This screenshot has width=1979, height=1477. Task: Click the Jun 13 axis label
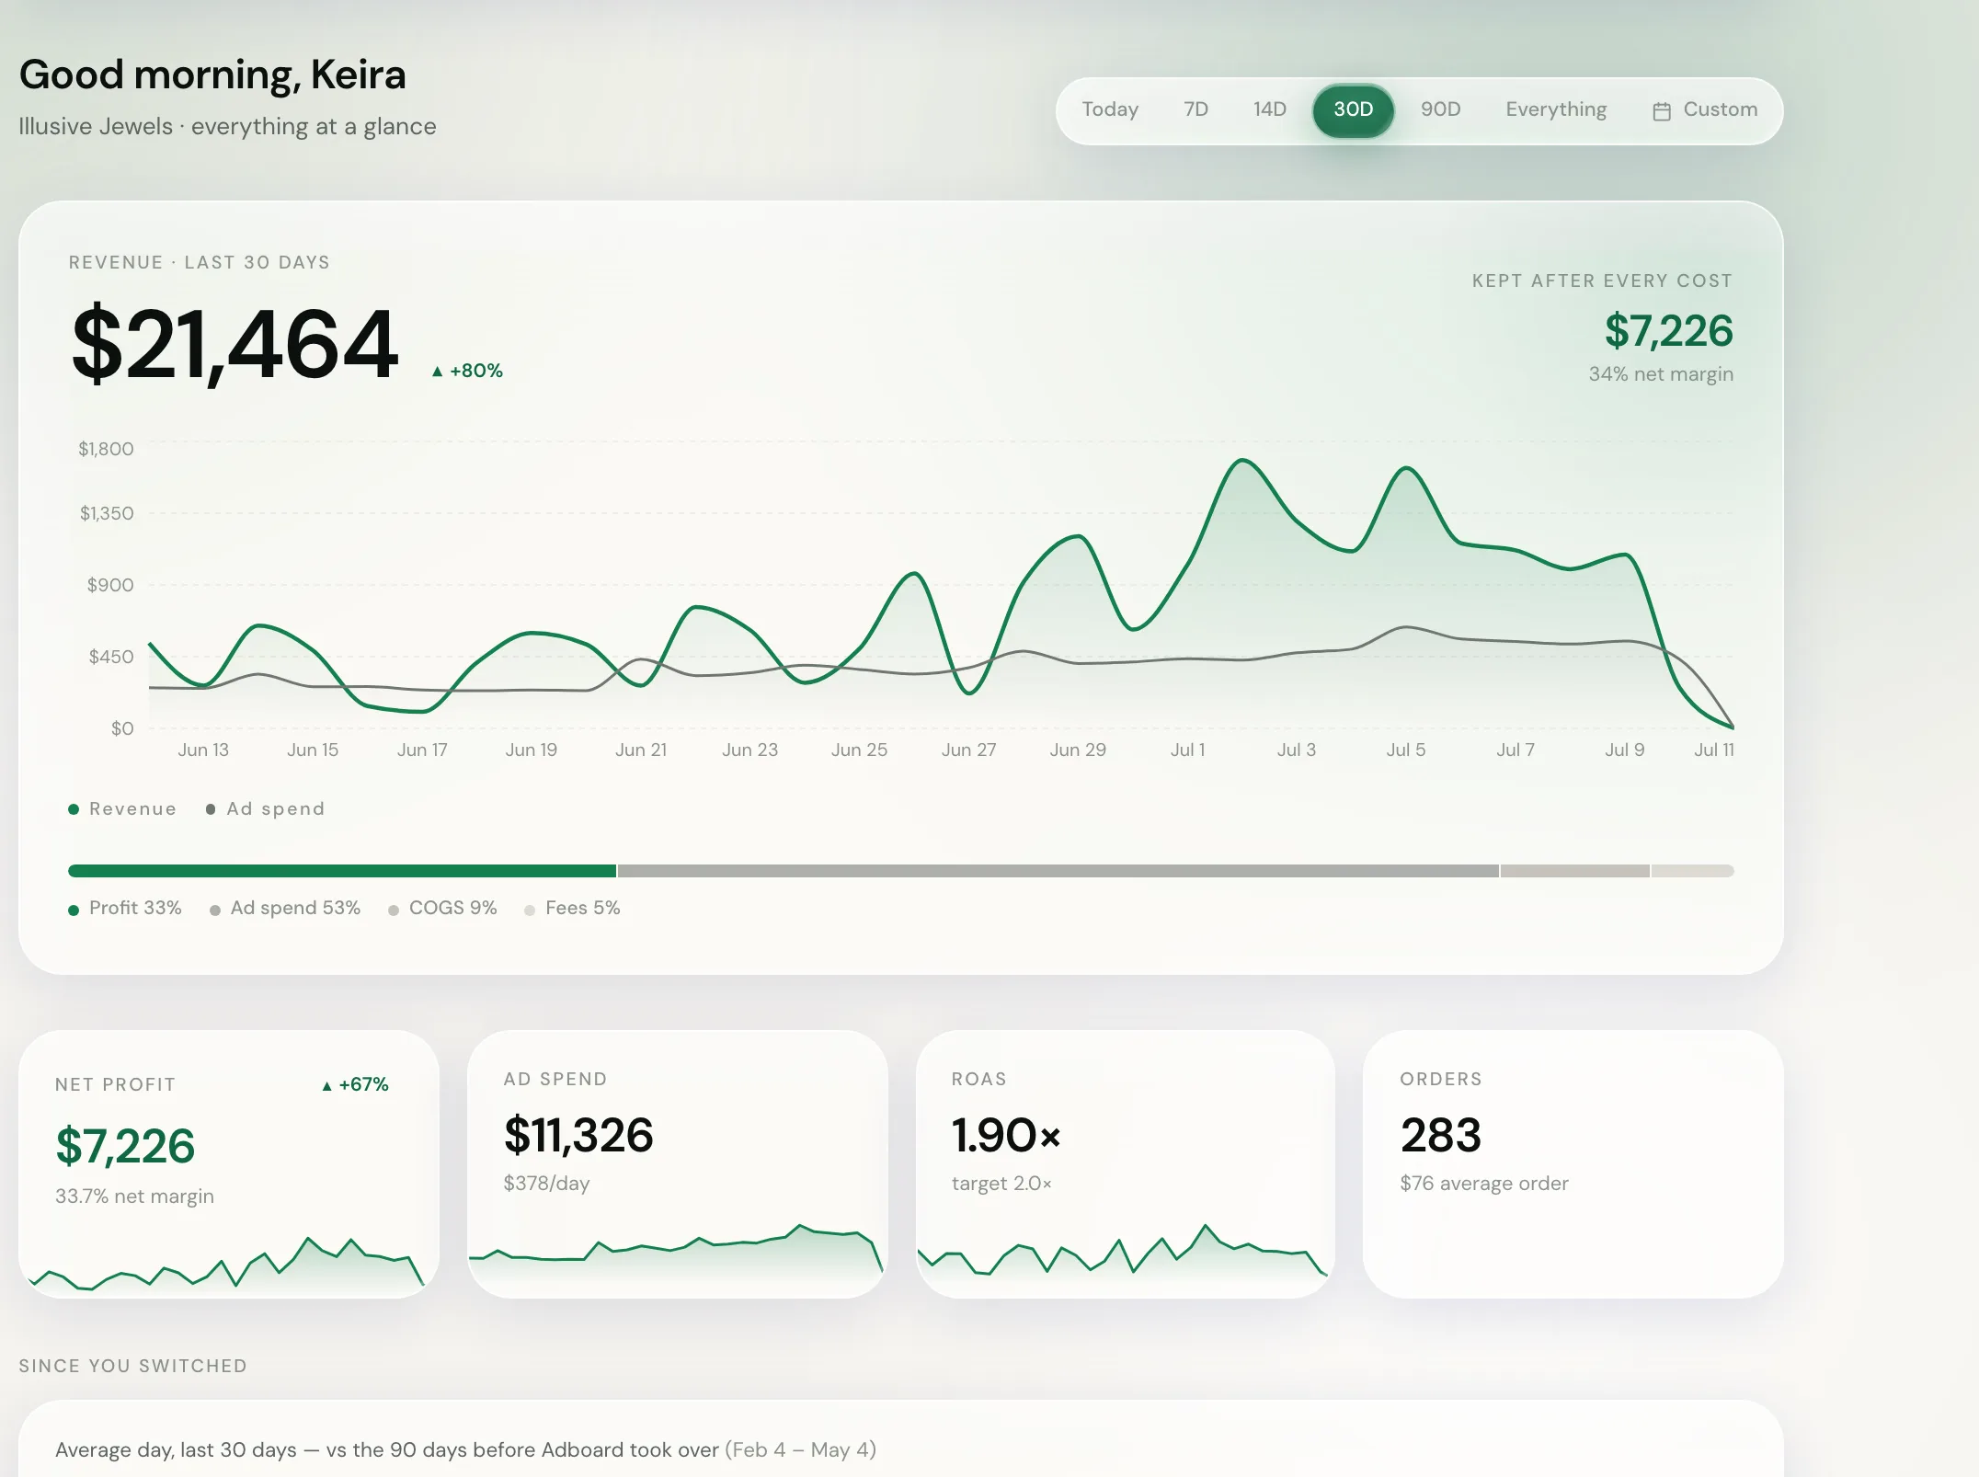tap(203, 750)
